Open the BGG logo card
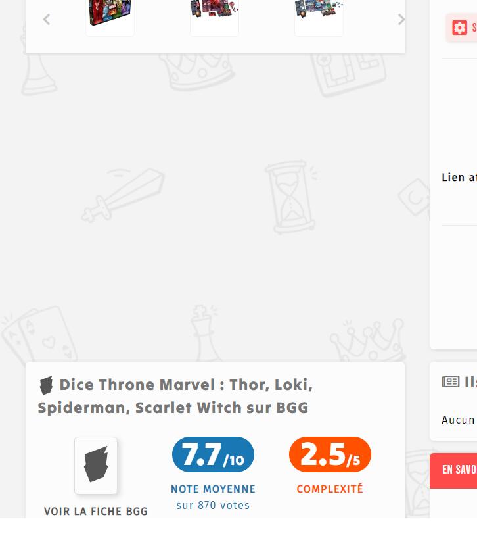 point(96,466)
